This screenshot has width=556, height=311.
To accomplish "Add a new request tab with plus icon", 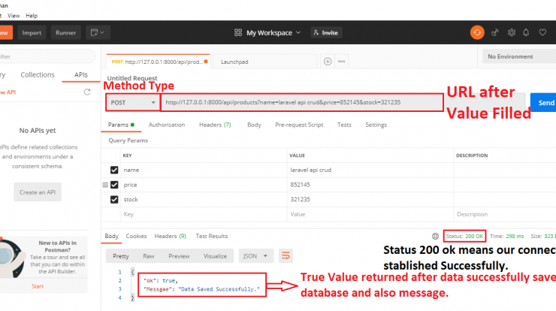I will pyautogui.click(x=328, y=62).
